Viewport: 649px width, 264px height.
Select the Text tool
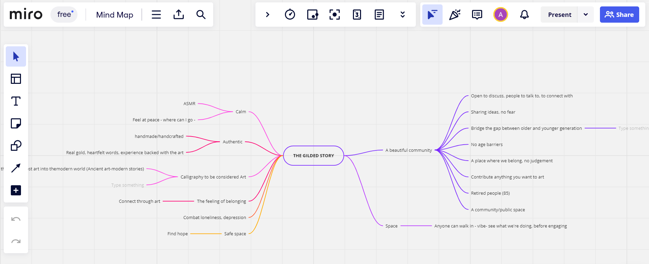pyautogui.click(x=16, y=101)
